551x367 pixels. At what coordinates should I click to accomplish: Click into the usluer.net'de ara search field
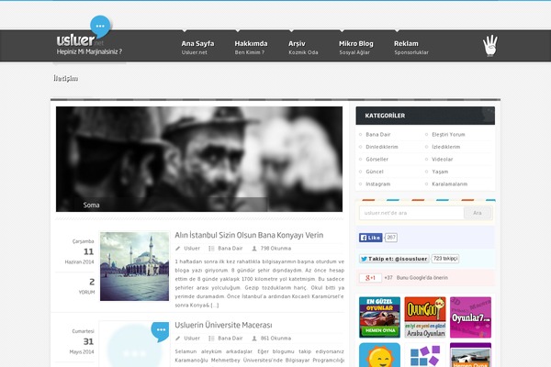[411, 213]
